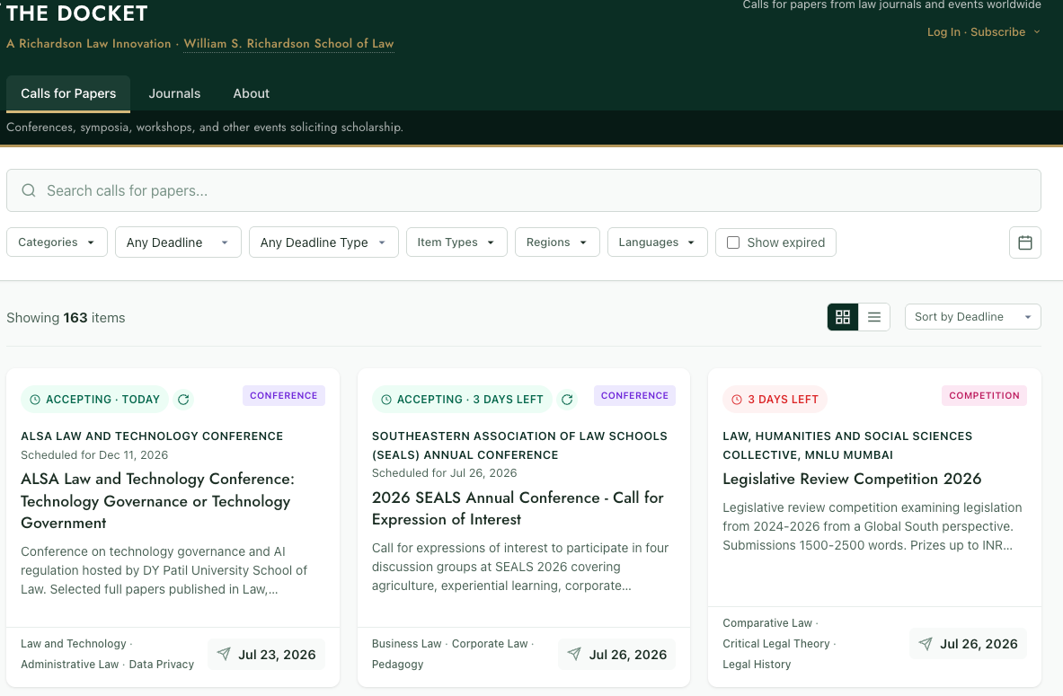The height and width of the screenshot is (696, 1063).
Task: Click the search magnifier icon
Action: pos(29,190)
